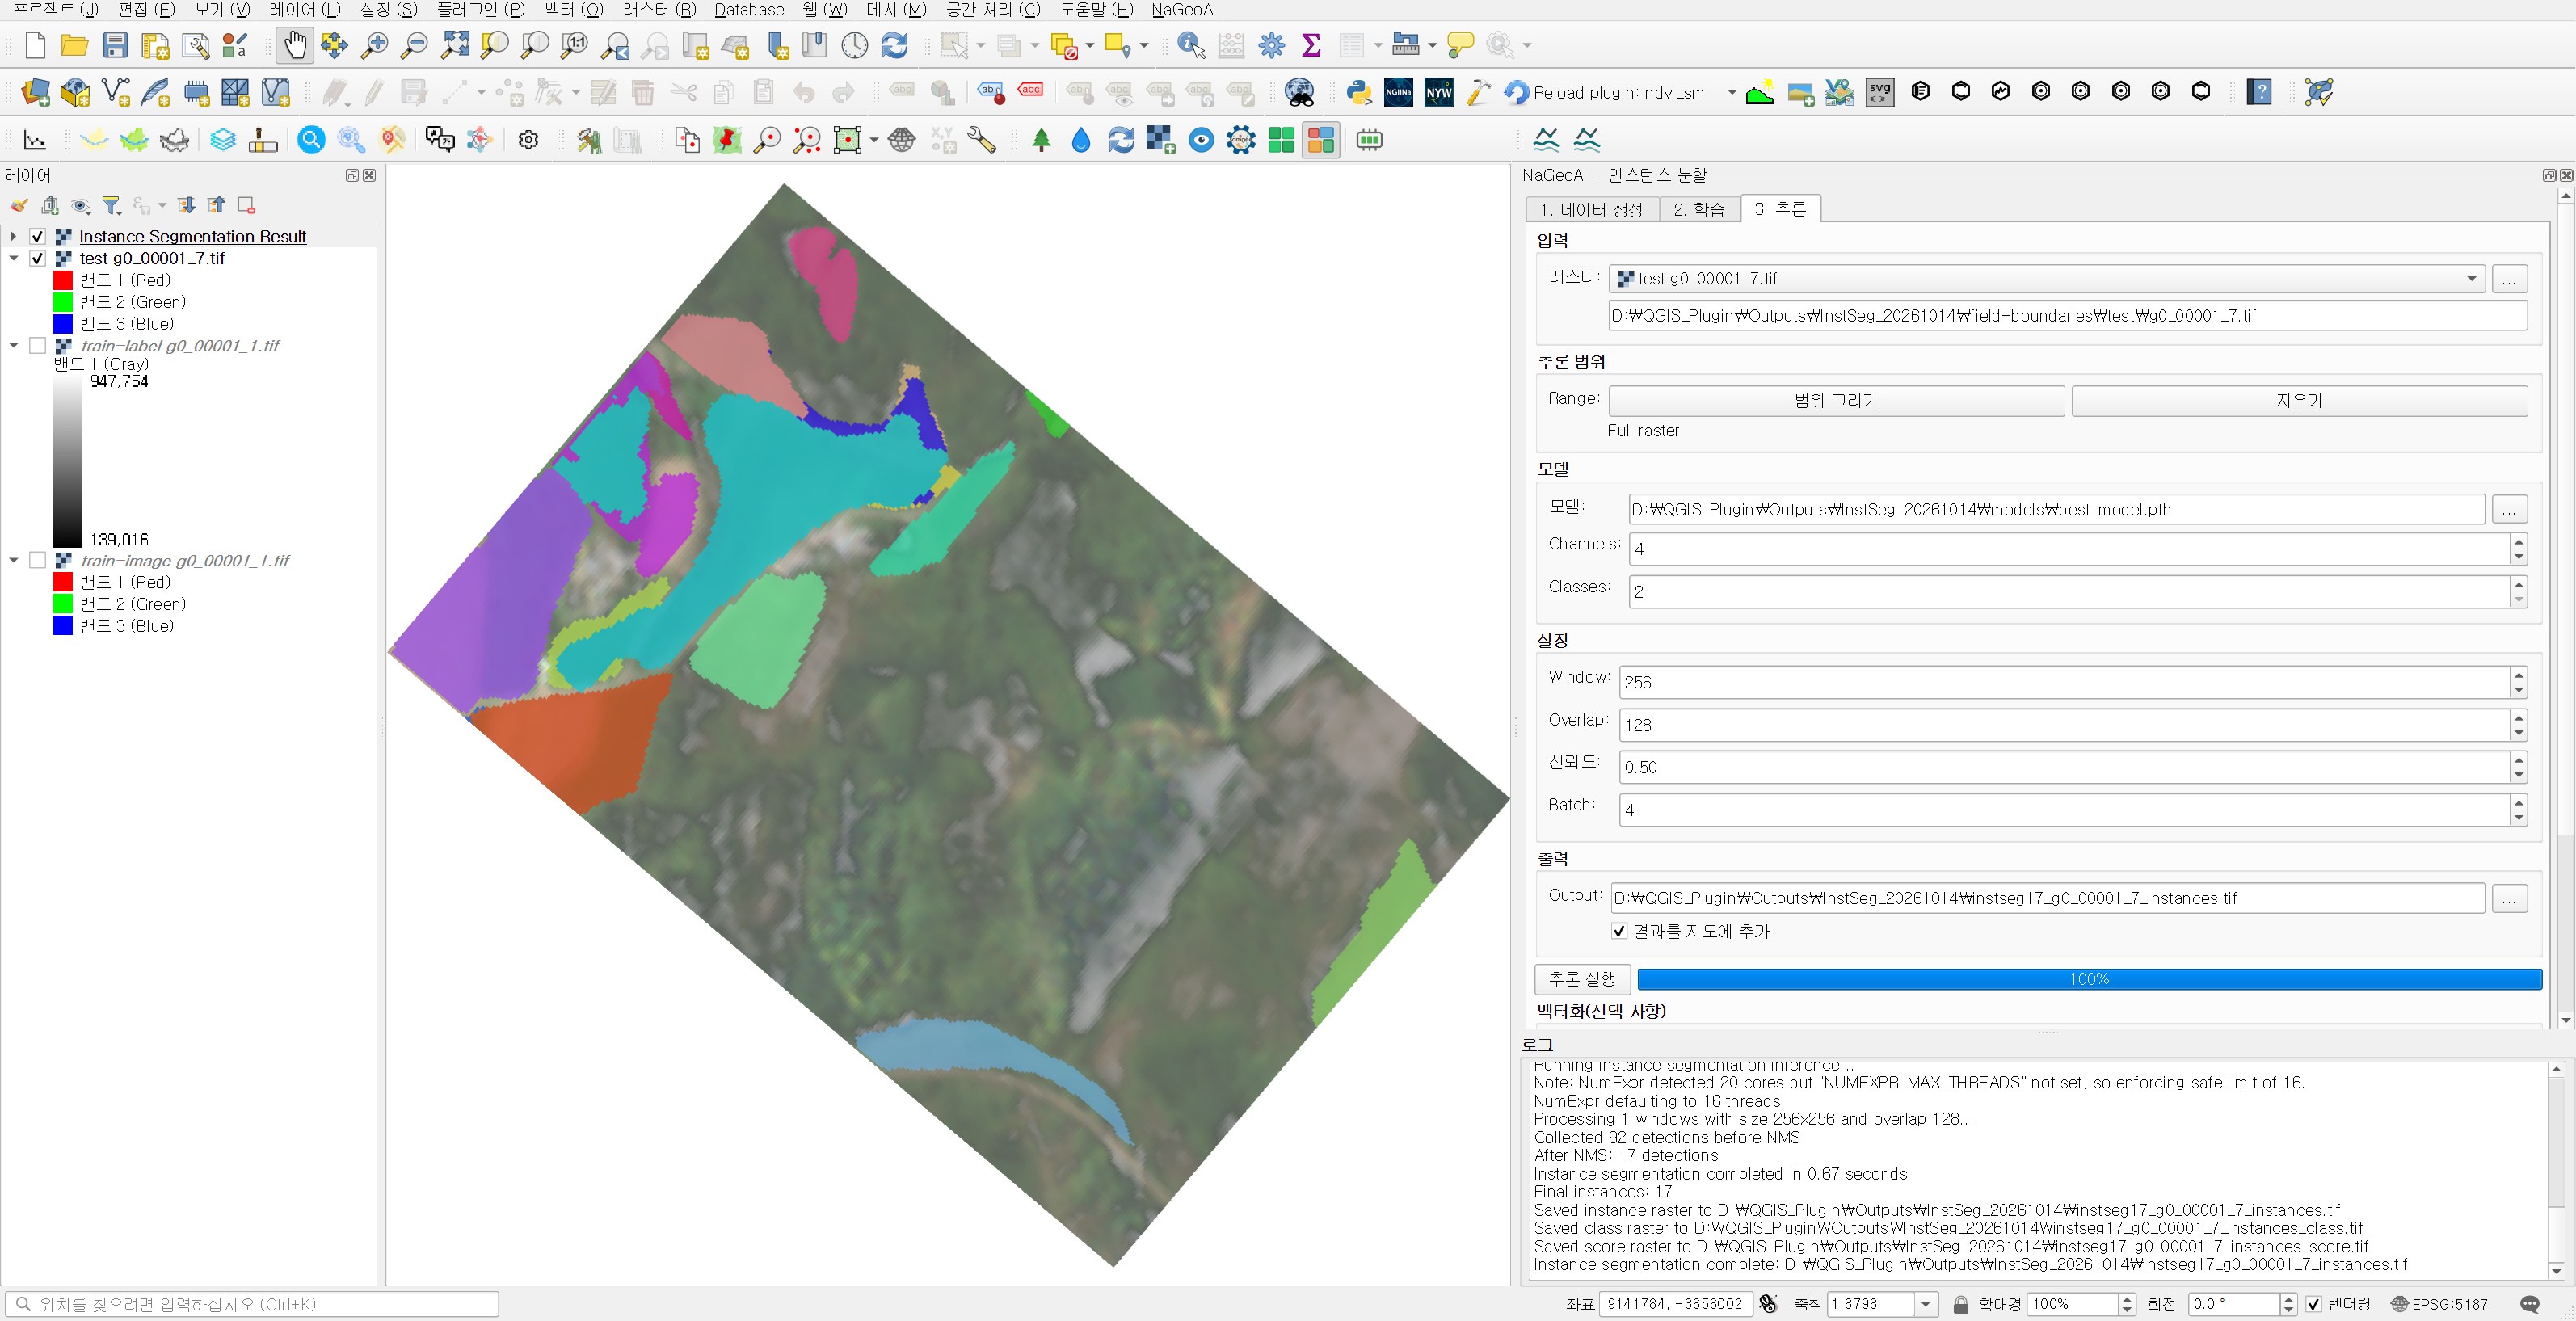Image resolution: width=2576 pixels, height=1321 pixels.
Task: Enable train-label g0_00001_1.tif layer visibility
Action: pos(37,345)
